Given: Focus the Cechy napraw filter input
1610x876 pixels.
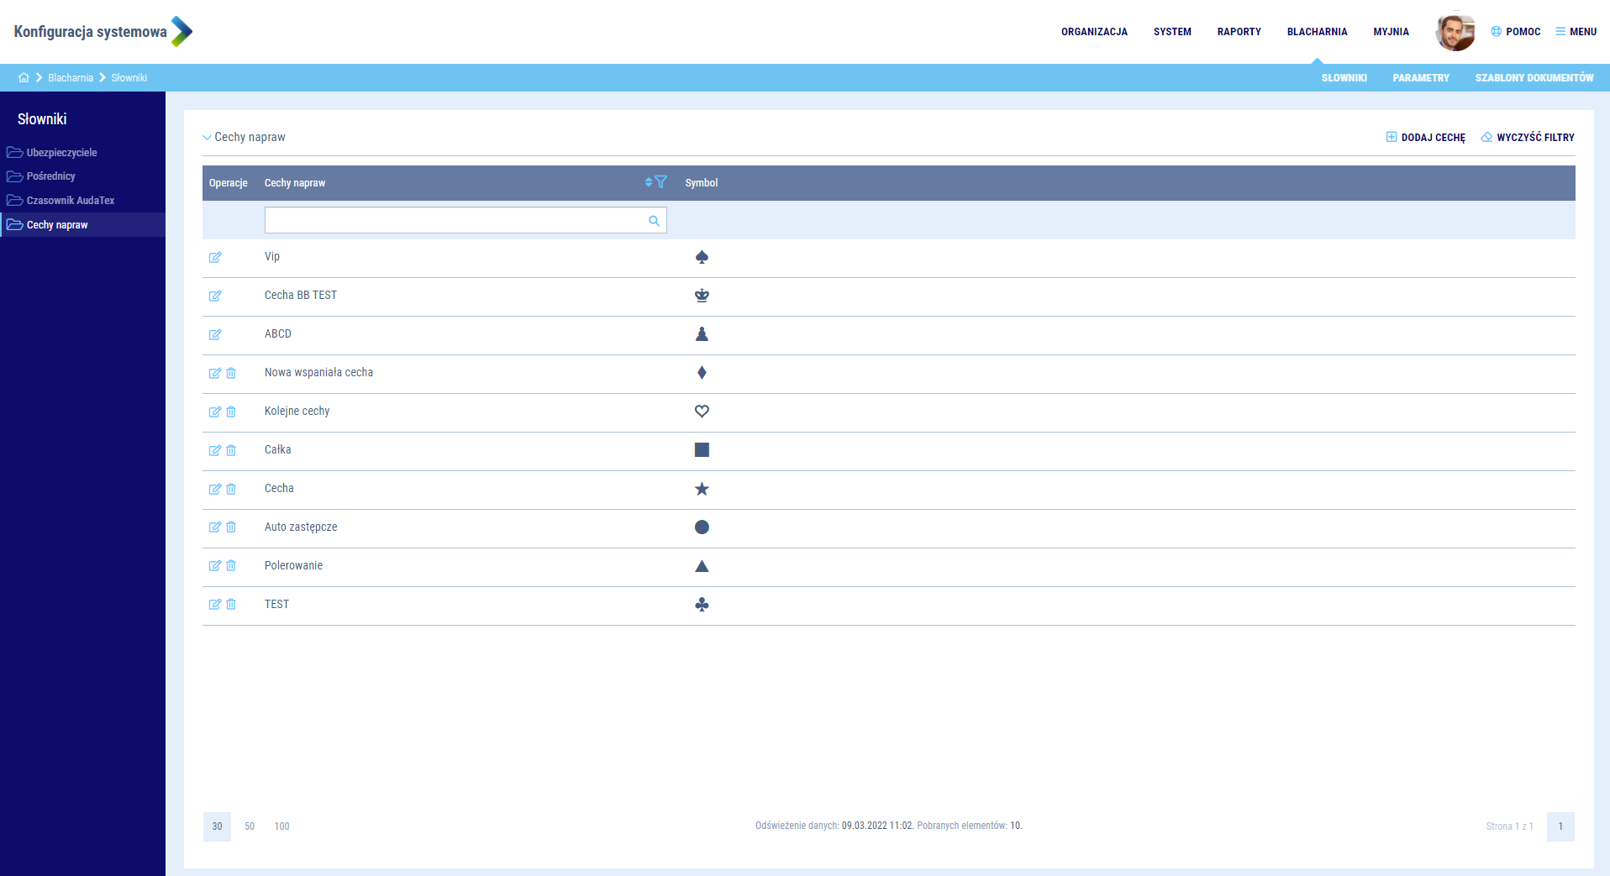Looking at the screenshot, I should click(x=454, y=221).
